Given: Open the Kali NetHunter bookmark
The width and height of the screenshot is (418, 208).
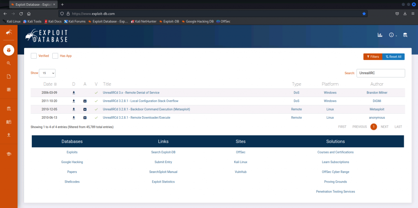Looking at the screenshot, I should tap(144, 21).
